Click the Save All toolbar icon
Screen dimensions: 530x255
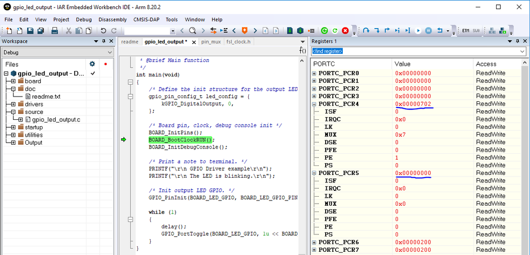coord(40,31)
